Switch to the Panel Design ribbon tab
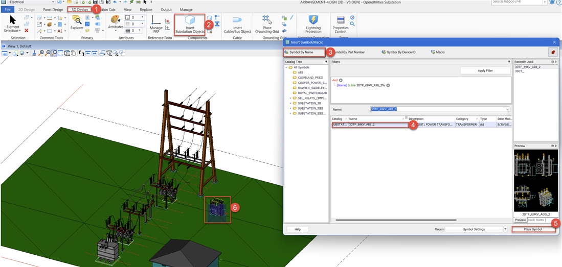The height and width of the screenshot is (267, 562). tap(53, 10)
